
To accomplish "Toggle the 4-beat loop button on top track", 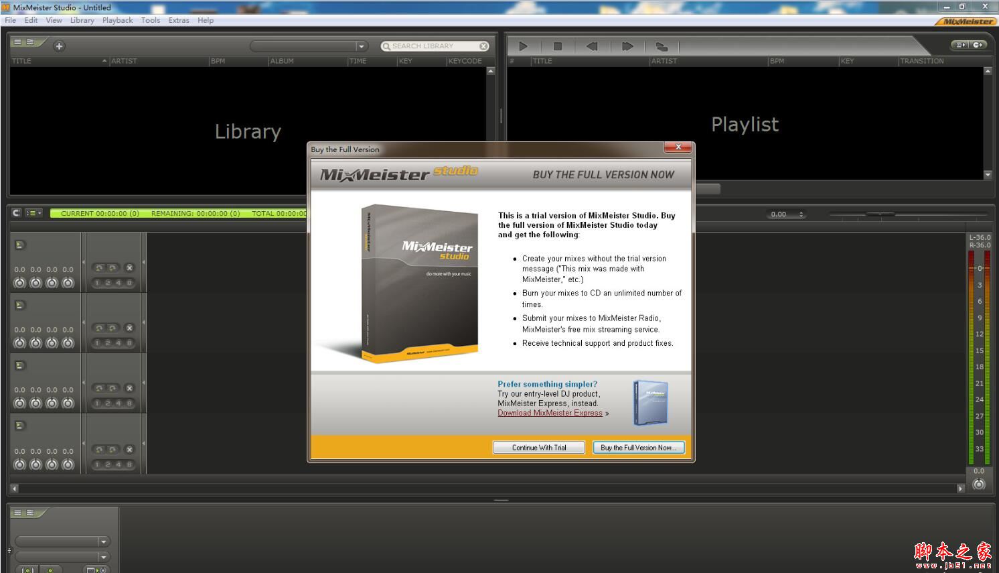I will point(119,283).
